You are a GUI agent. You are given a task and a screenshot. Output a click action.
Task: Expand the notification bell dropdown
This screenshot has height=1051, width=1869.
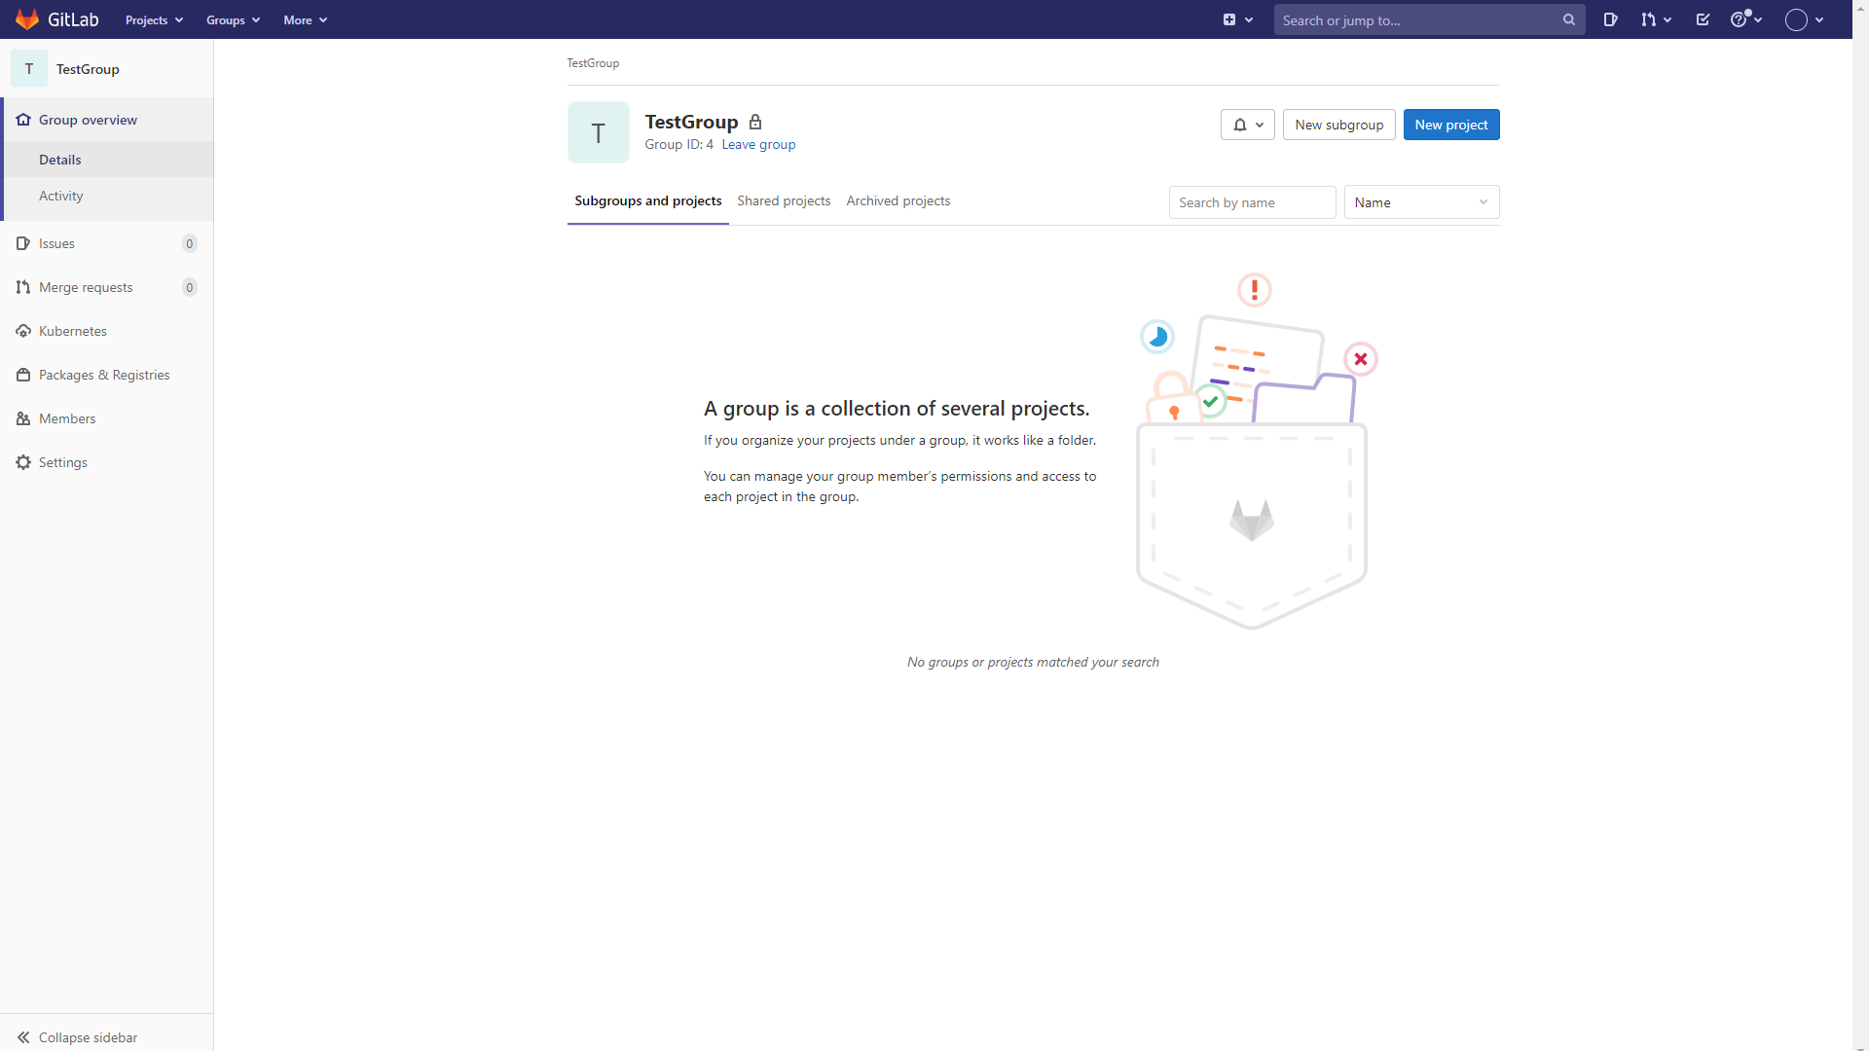pyautogui.click(x=1247, y=125)
